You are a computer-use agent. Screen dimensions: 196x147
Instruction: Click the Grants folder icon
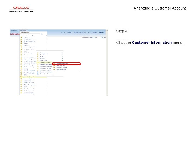click(21, 55)
